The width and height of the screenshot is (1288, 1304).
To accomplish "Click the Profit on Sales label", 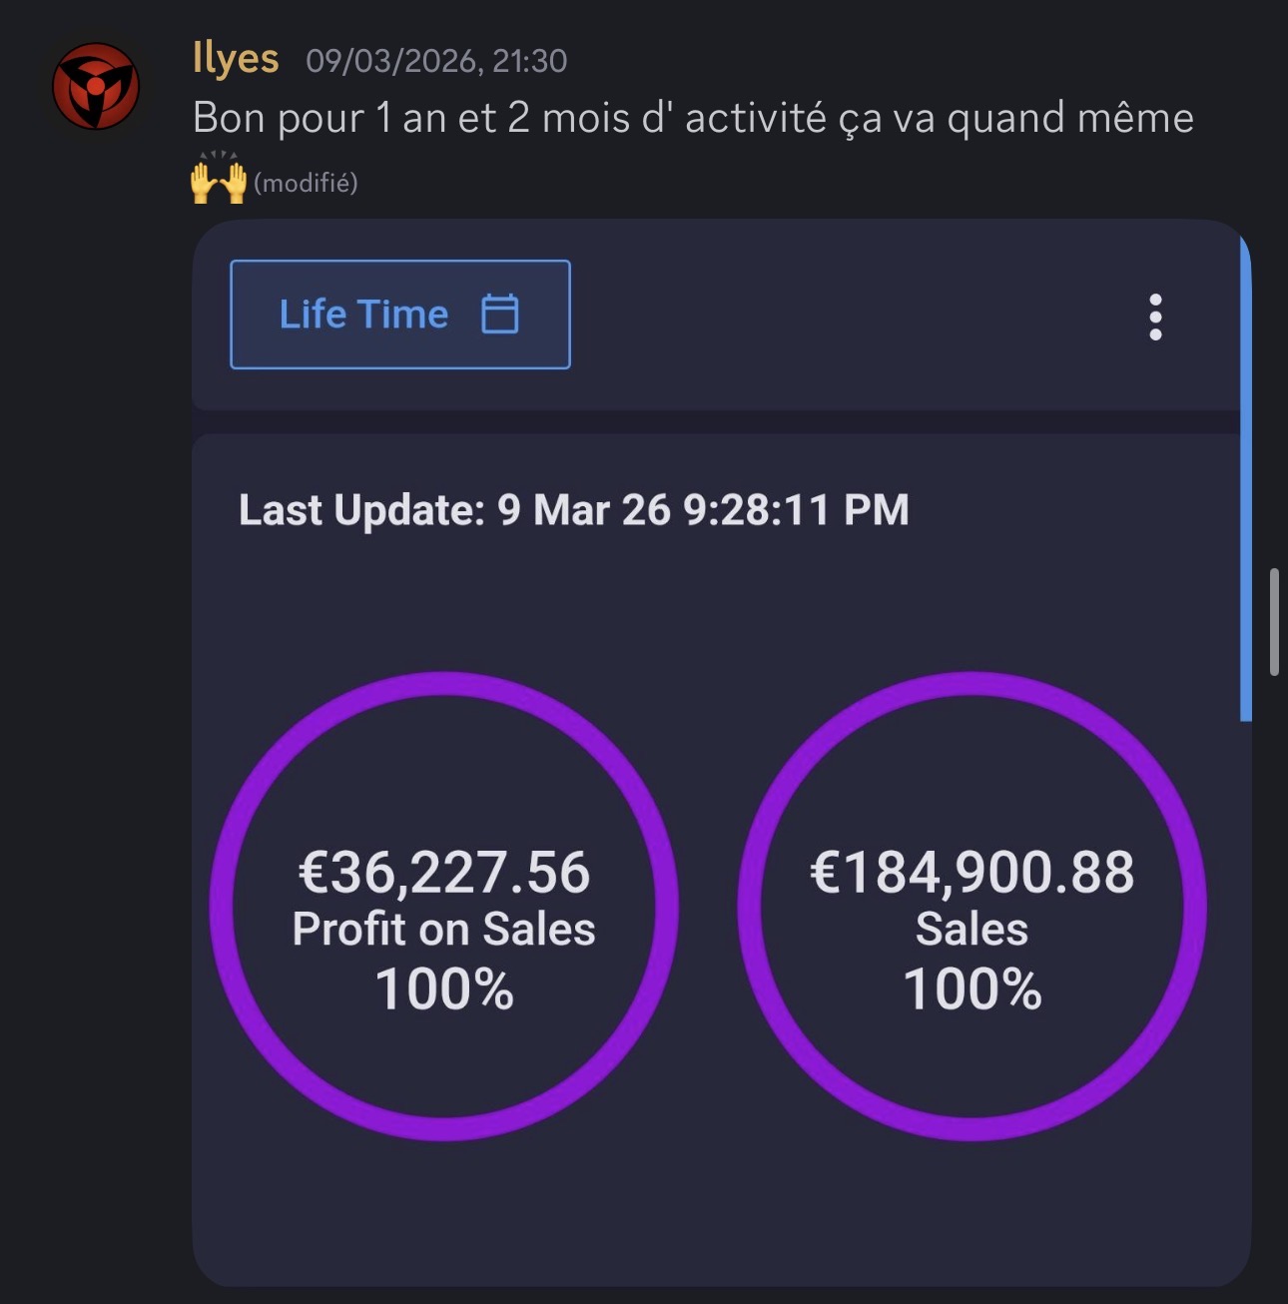I will click(444, 930).
